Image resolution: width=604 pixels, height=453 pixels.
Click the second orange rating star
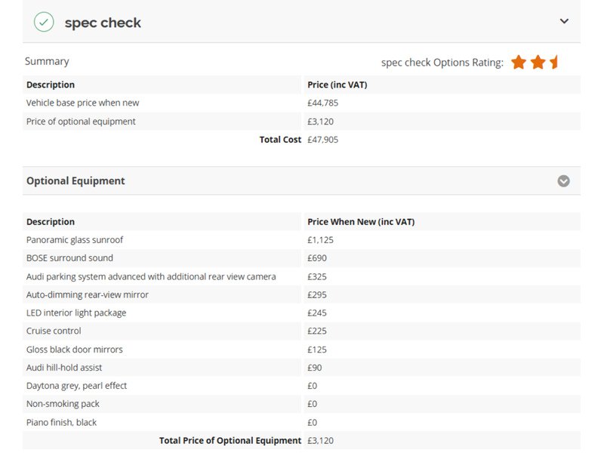(538, 62)
